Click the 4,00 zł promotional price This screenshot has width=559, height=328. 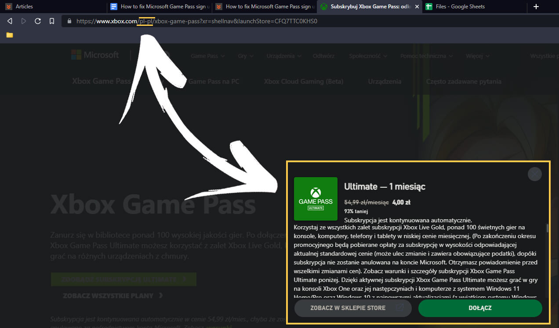[401, 203]
